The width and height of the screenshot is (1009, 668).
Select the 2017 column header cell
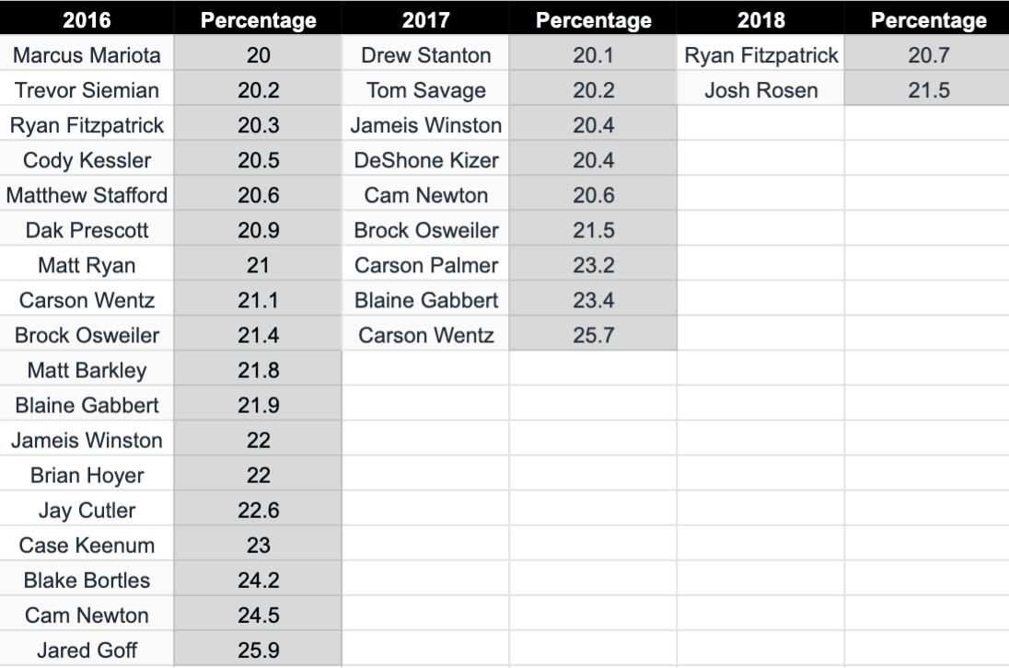425,19
